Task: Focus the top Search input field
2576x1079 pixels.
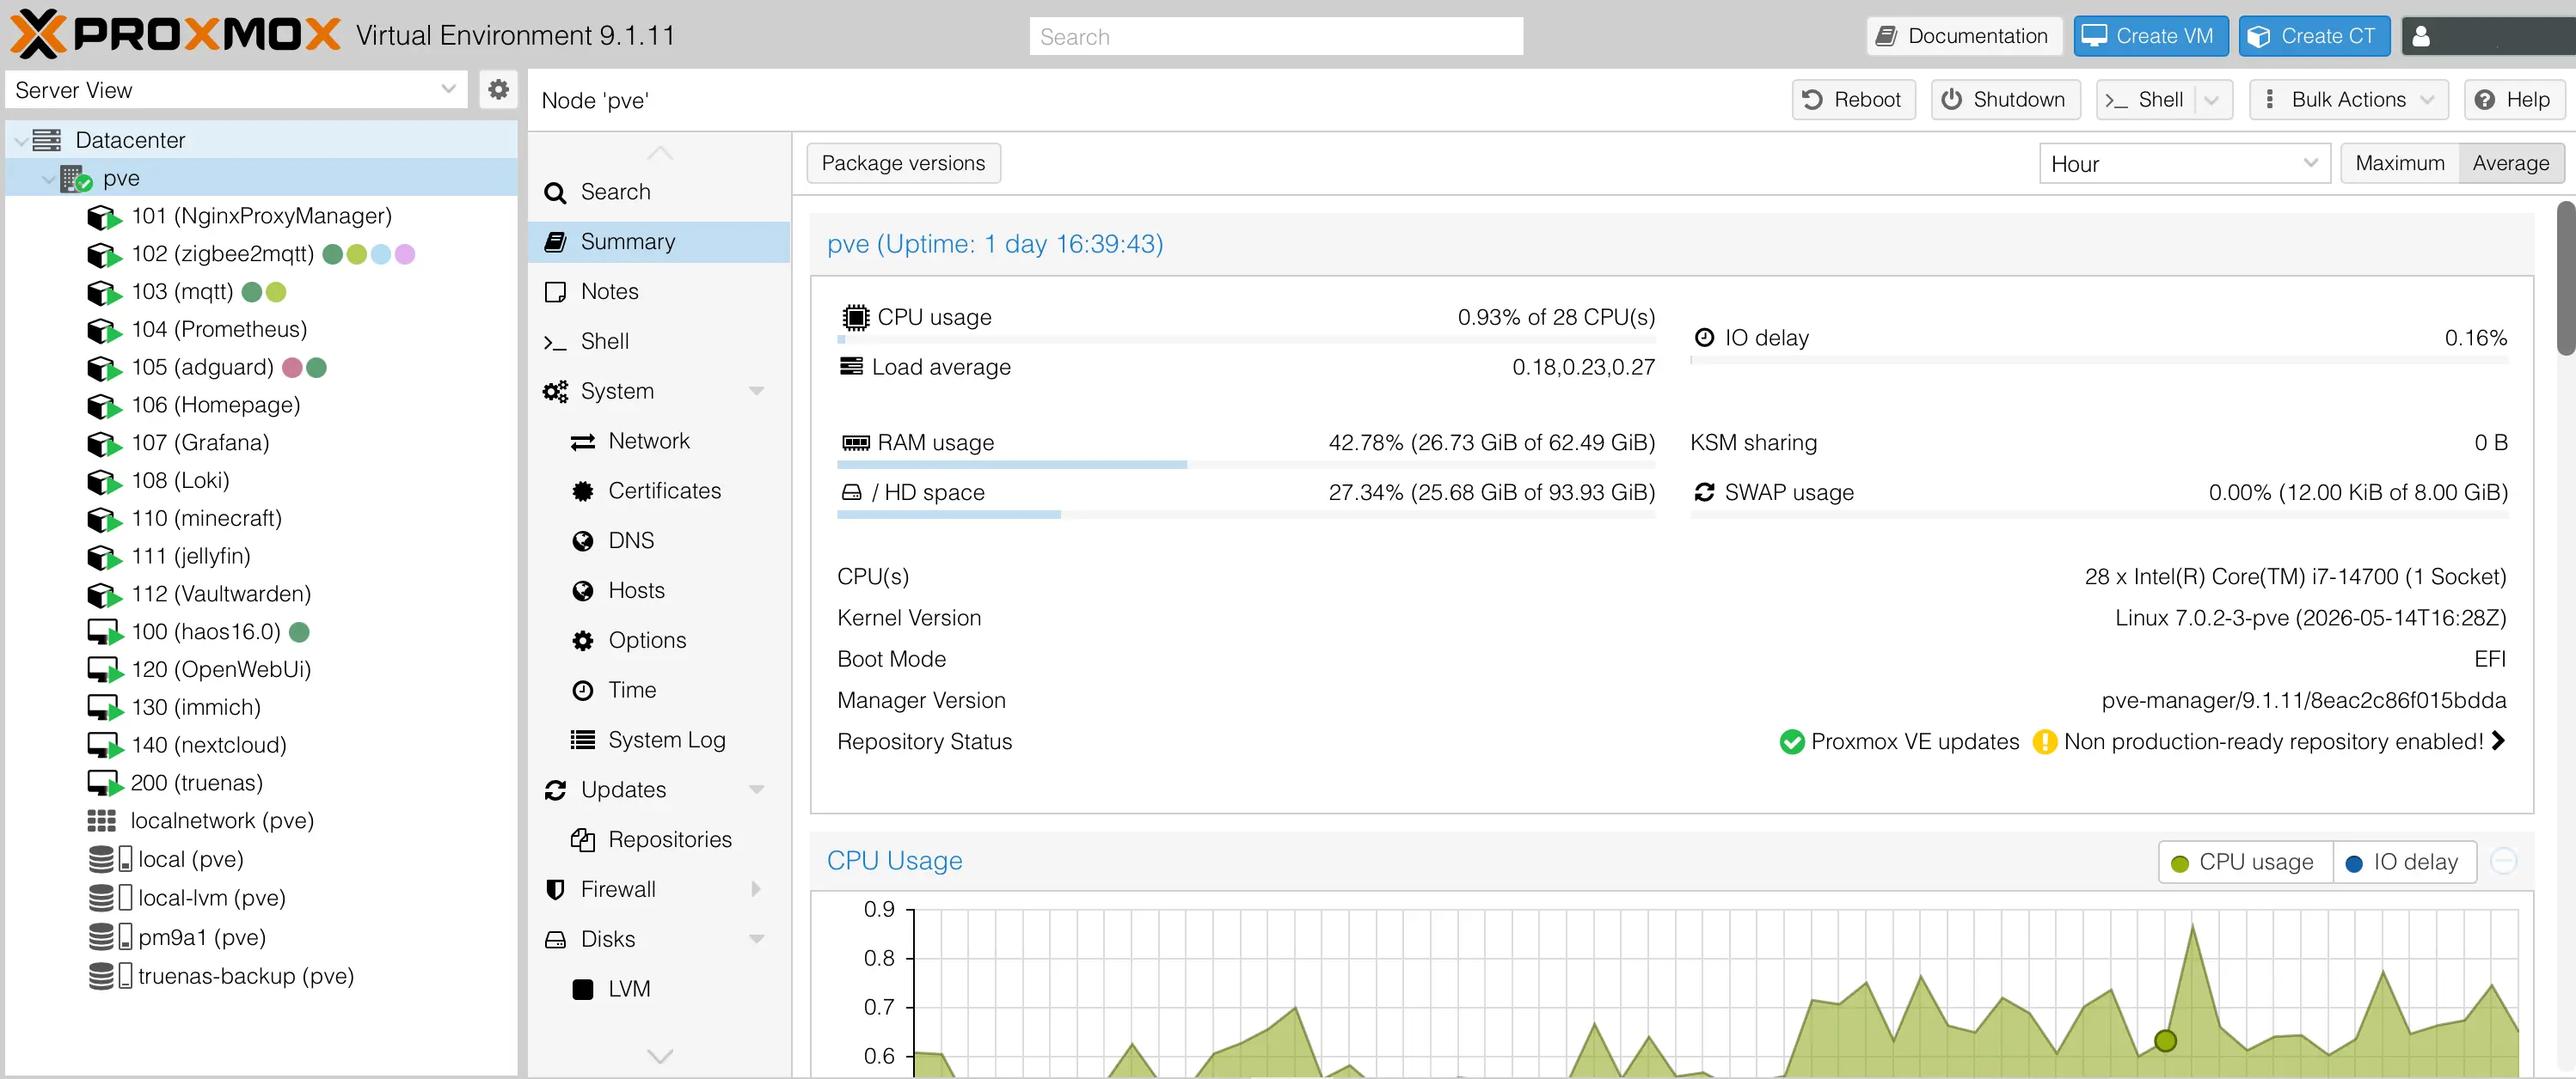Action: (x=1276, y=37)
